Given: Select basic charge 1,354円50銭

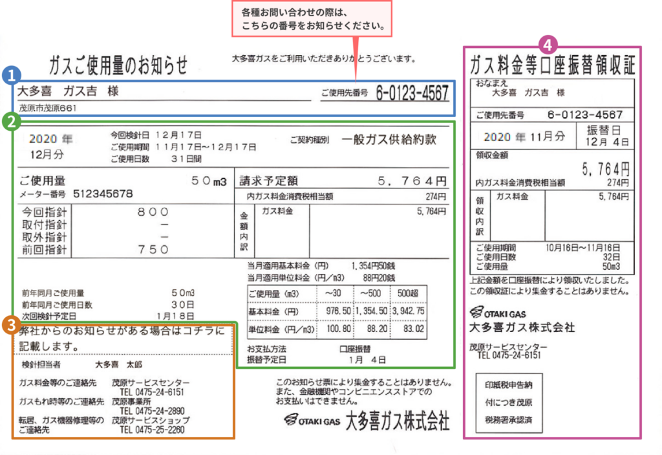Looking at the screenshot, I should pyautogui.click(x=373, y=266).
